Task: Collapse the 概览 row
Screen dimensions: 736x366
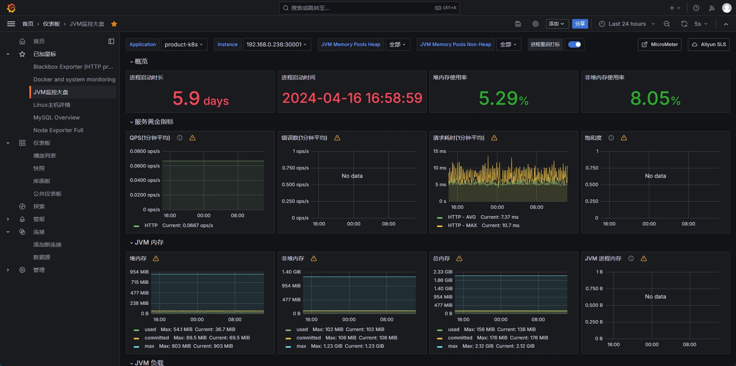Action: [x=139, y=62]
